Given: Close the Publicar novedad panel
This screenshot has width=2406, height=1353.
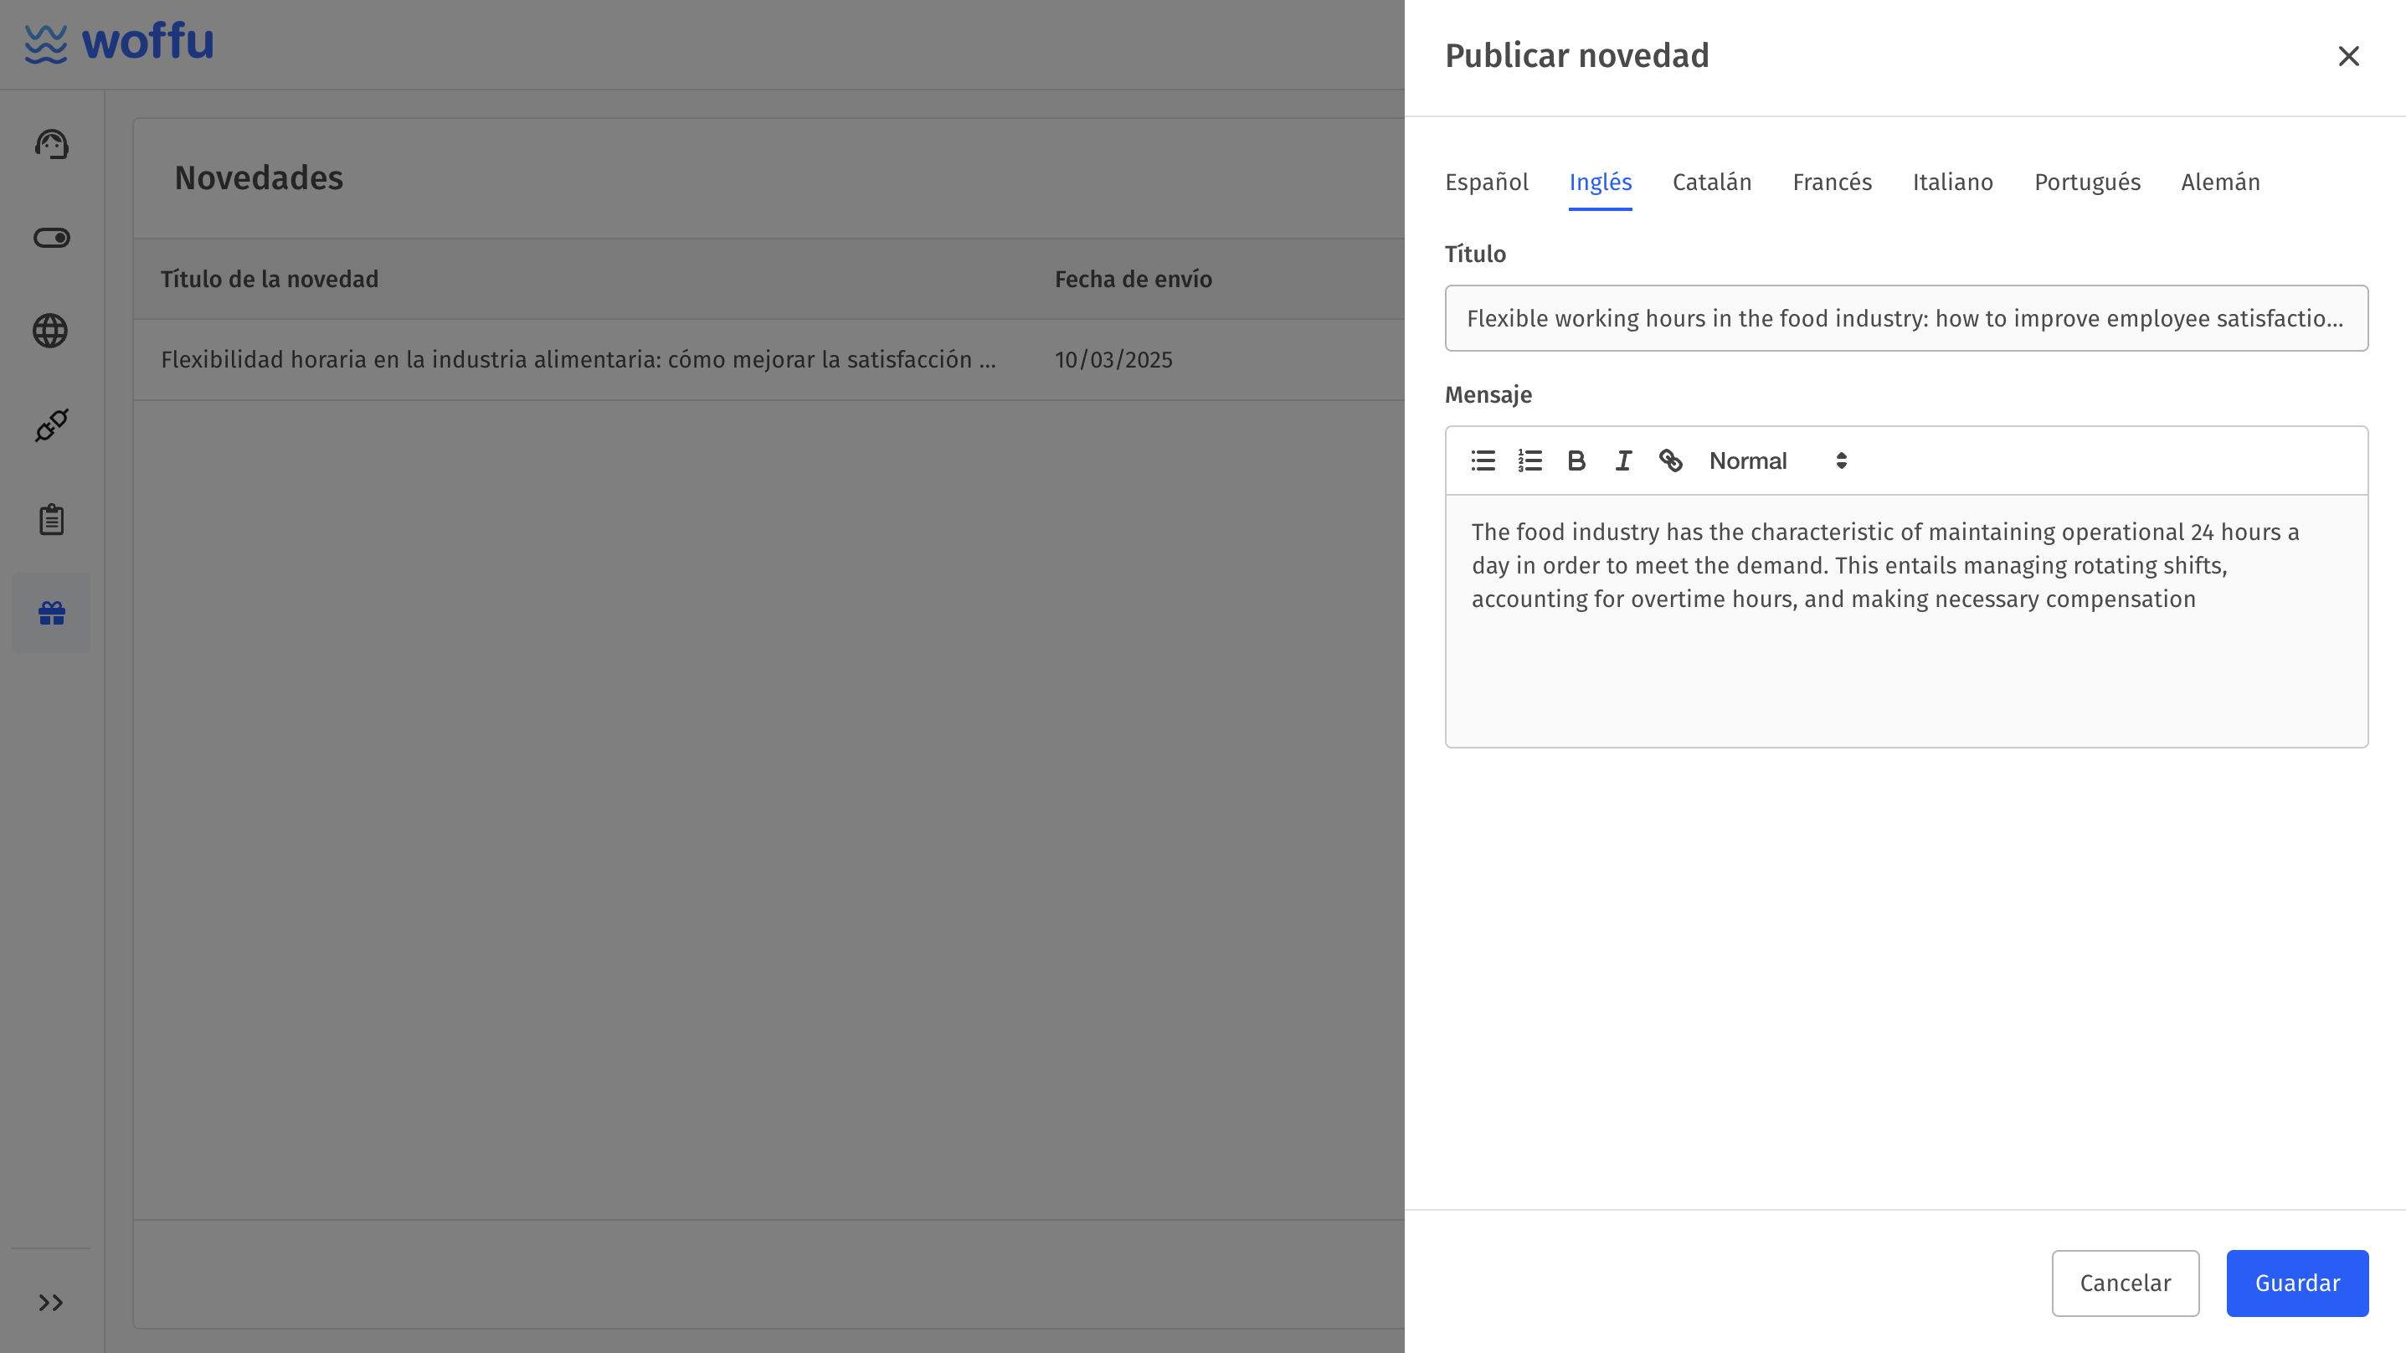Looking at the screenshot, I should [2349, 56].
